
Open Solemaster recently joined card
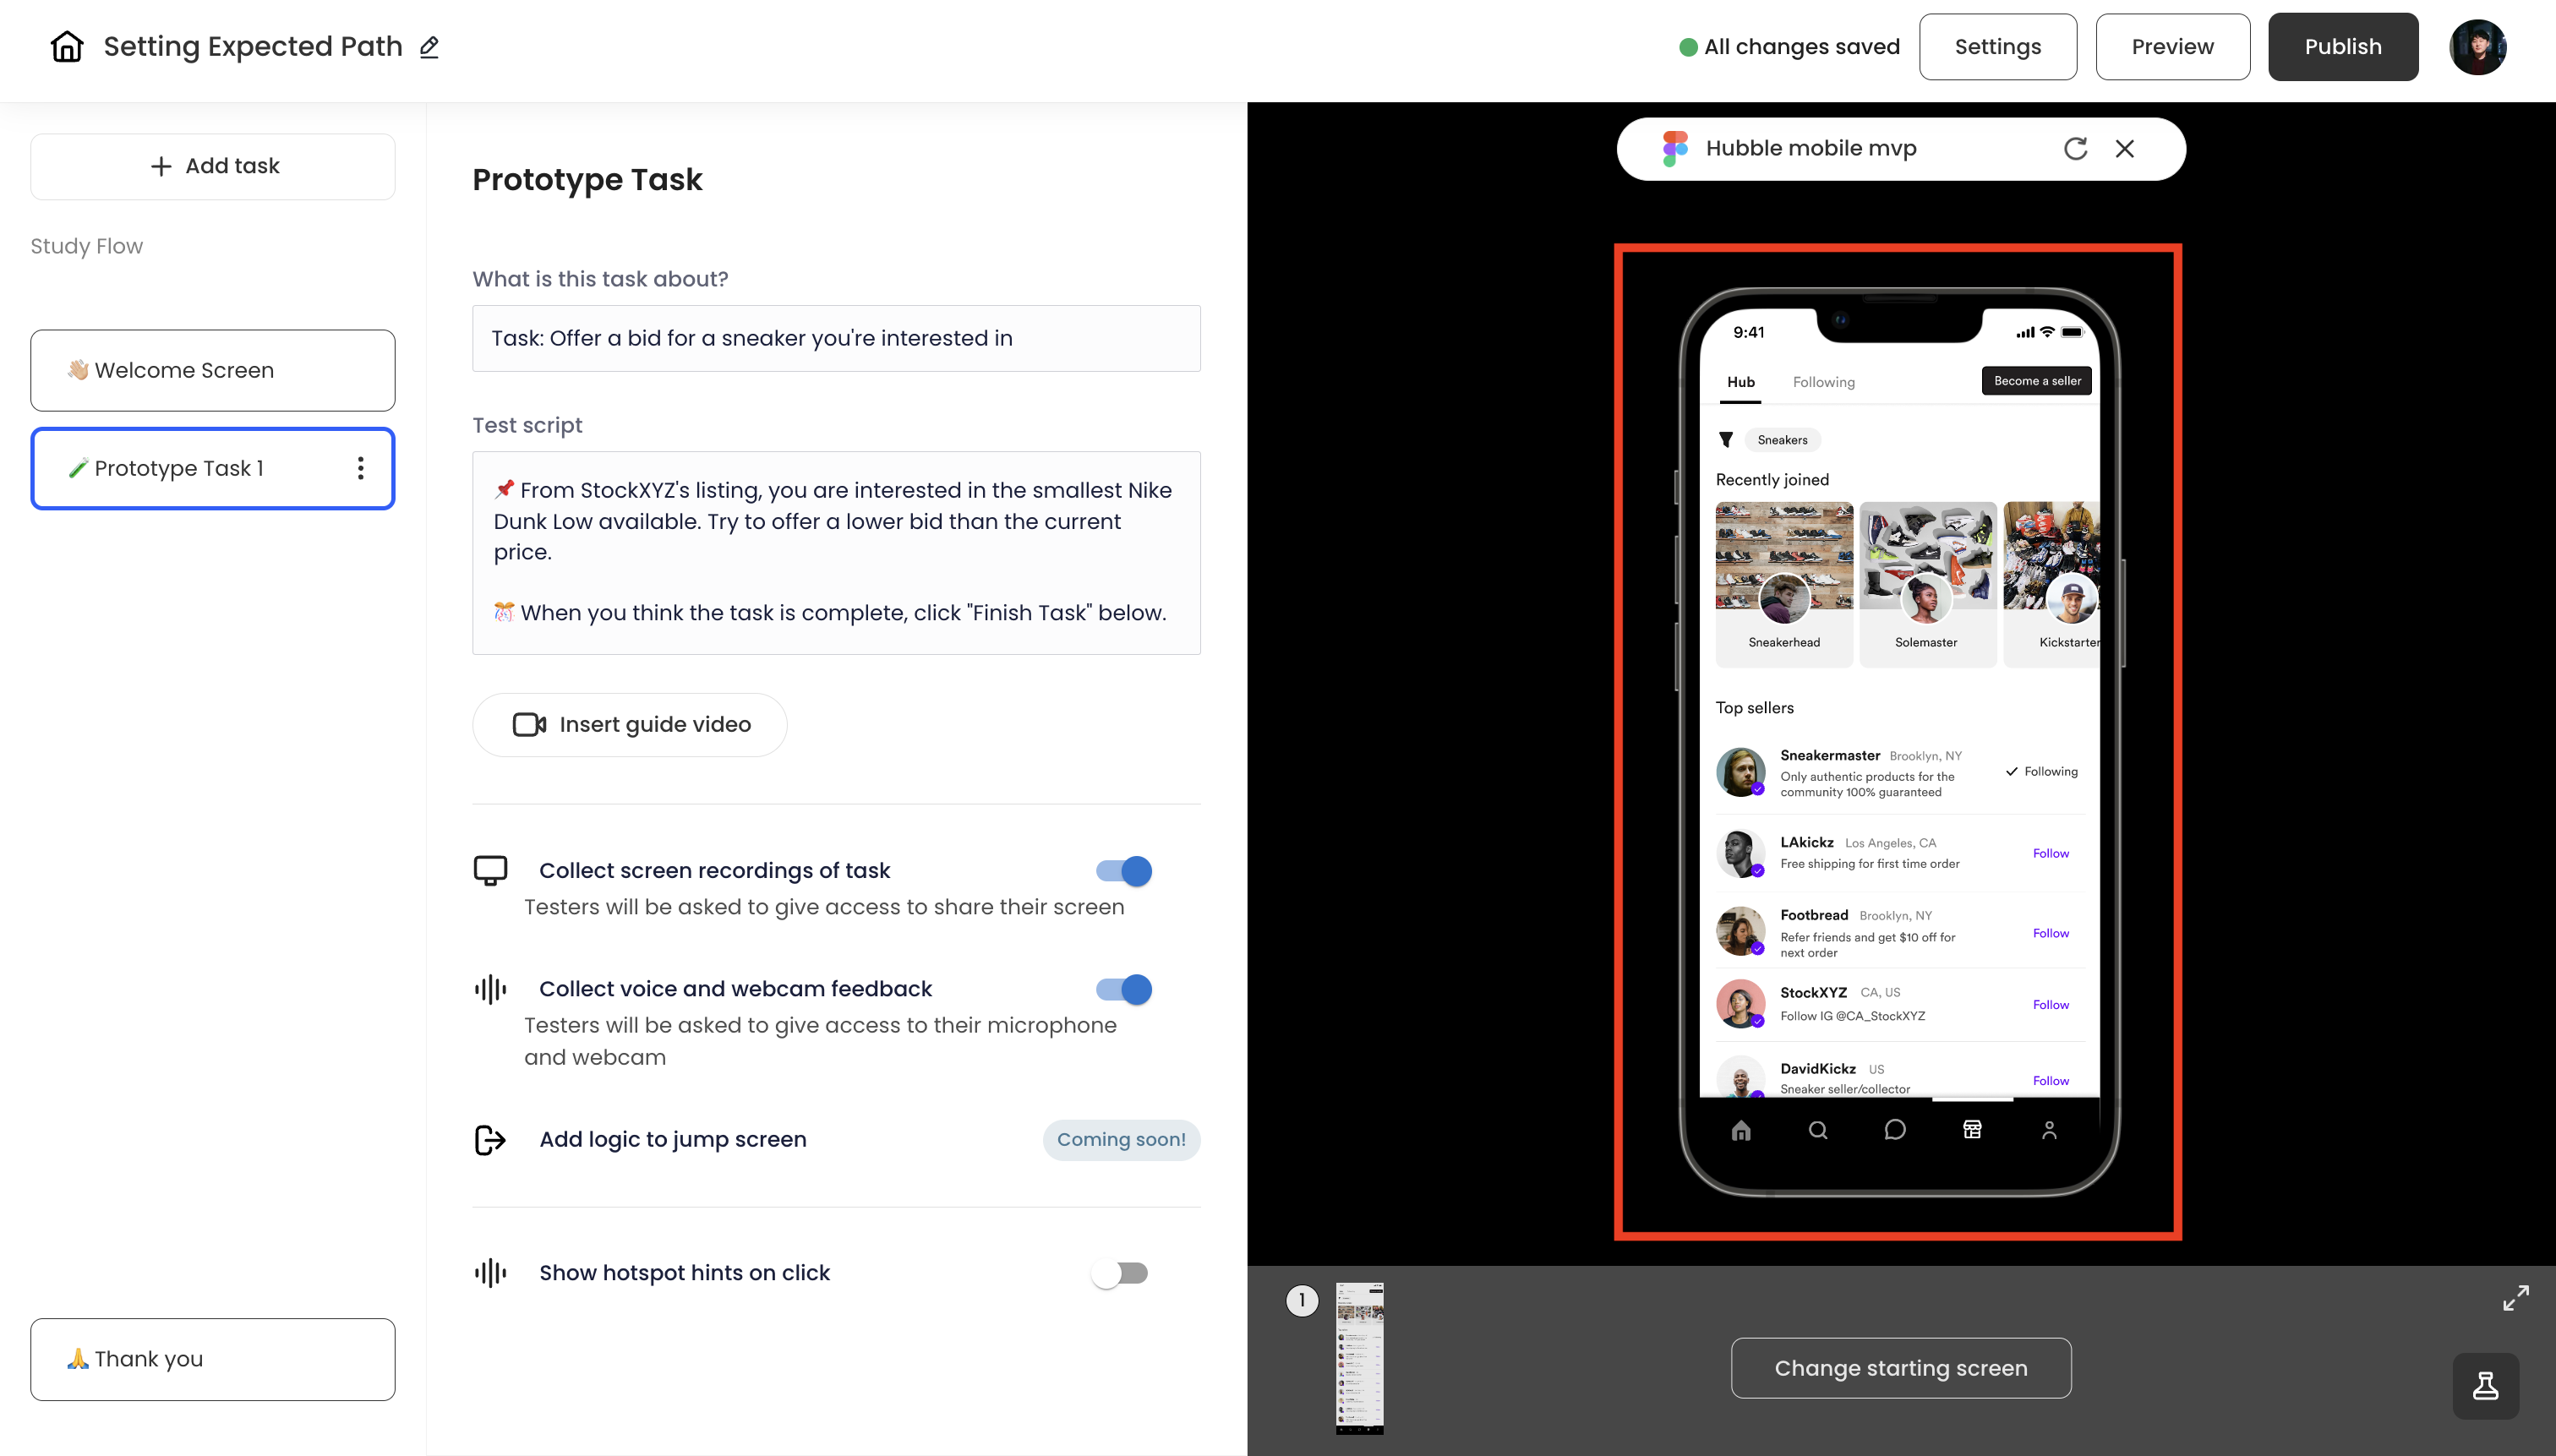tap(1927, 584)
